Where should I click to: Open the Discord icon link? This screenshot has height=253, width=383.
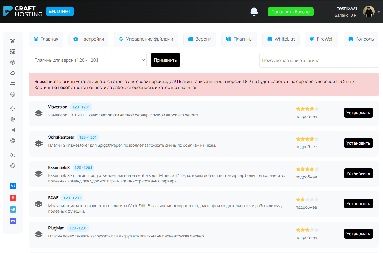[x=13, y=221]
